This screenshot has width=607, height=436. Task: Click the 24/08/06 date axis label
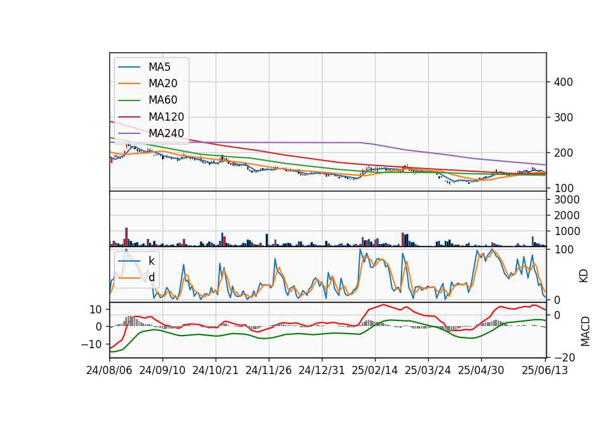pyautogui.click(x=109, y=371)
